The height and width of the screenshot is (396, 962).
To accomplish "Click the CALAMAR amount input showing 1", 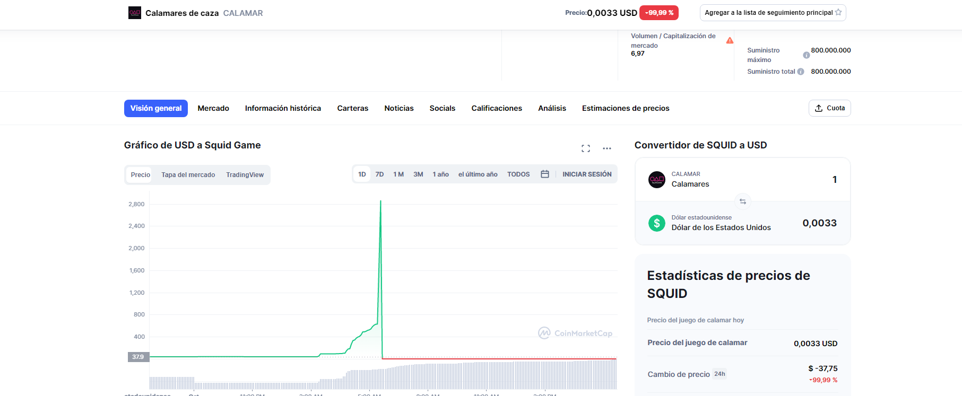I will click(x=835, y=180).
